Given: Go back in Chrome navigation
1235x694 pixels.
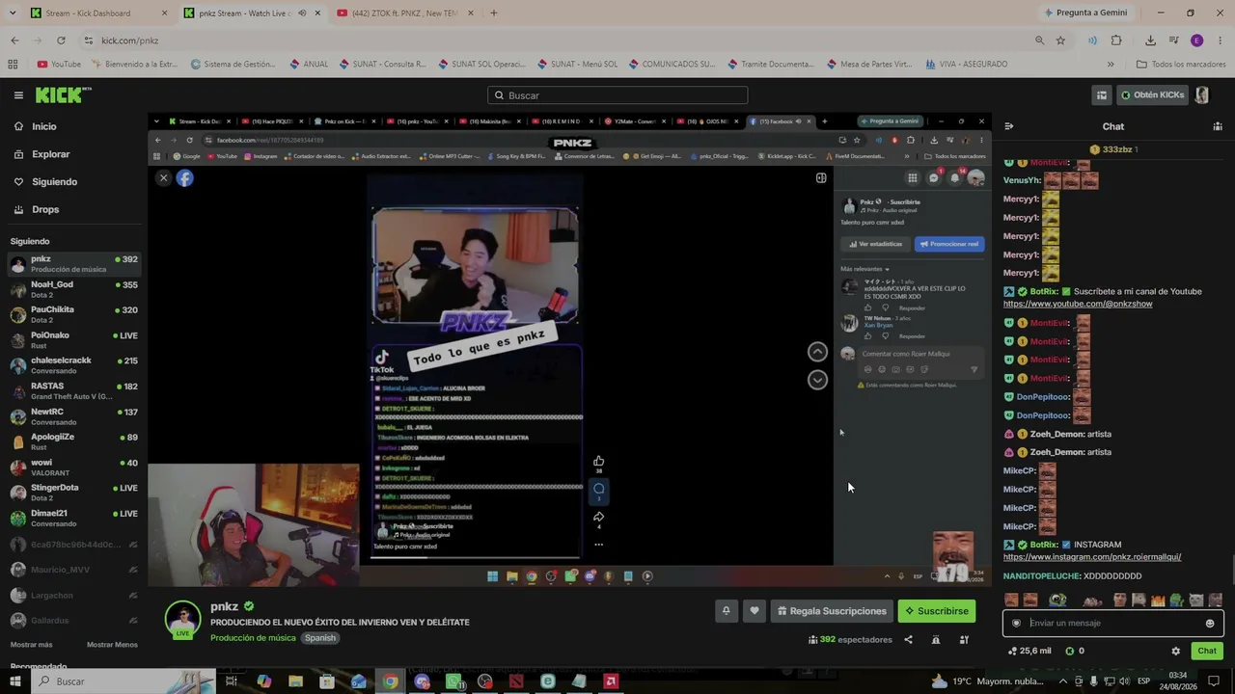Looking at the screenshot, I should (x=14, y=40).
